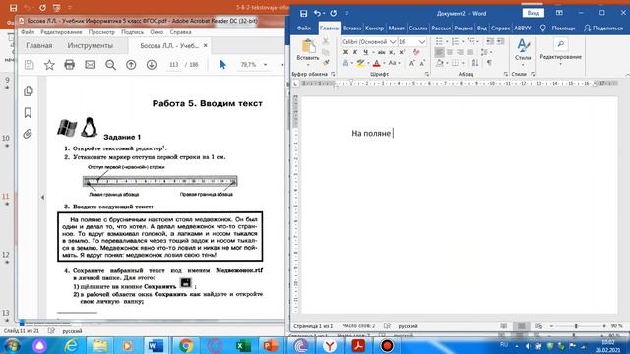630x354 pixels.
Task: Activate the selection arrow tool in Acrobat
Action: tap(223, 65)
